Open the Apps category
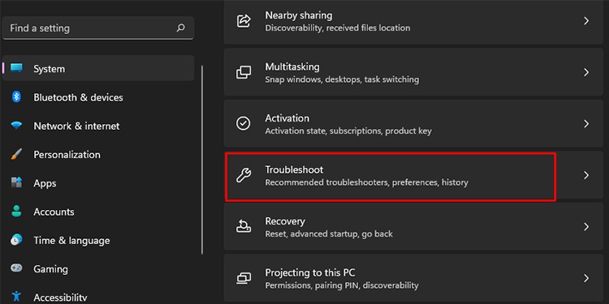The width and height of the screenshot is (609, 304). coord(45,183)
